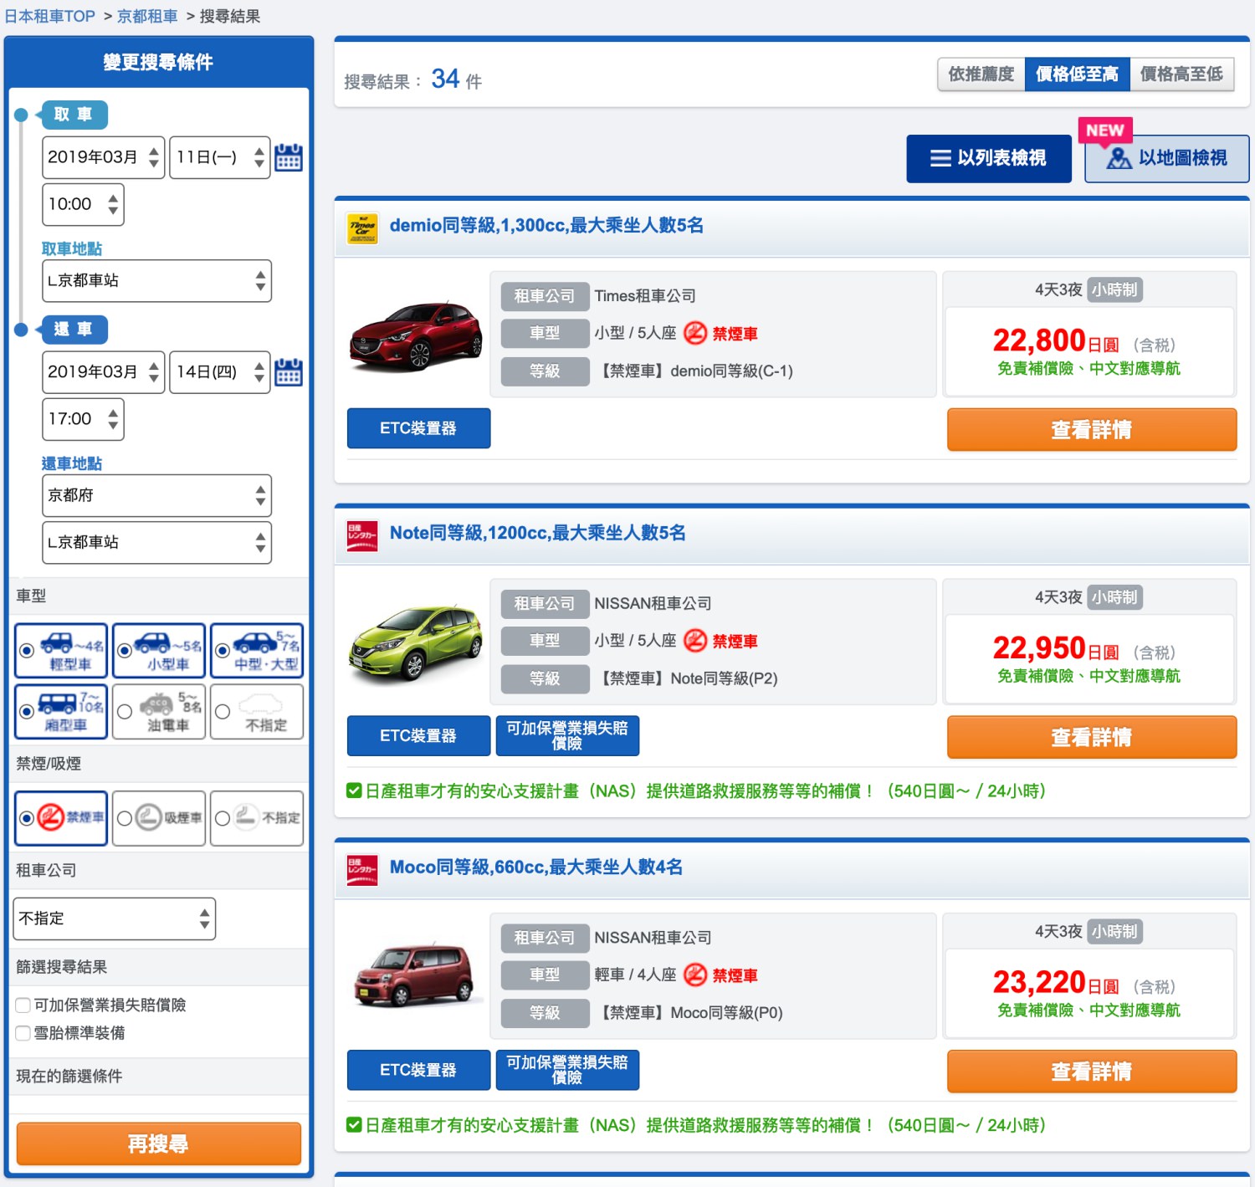
Task: Click green check icon under Note listing
Action: [355, 790]
